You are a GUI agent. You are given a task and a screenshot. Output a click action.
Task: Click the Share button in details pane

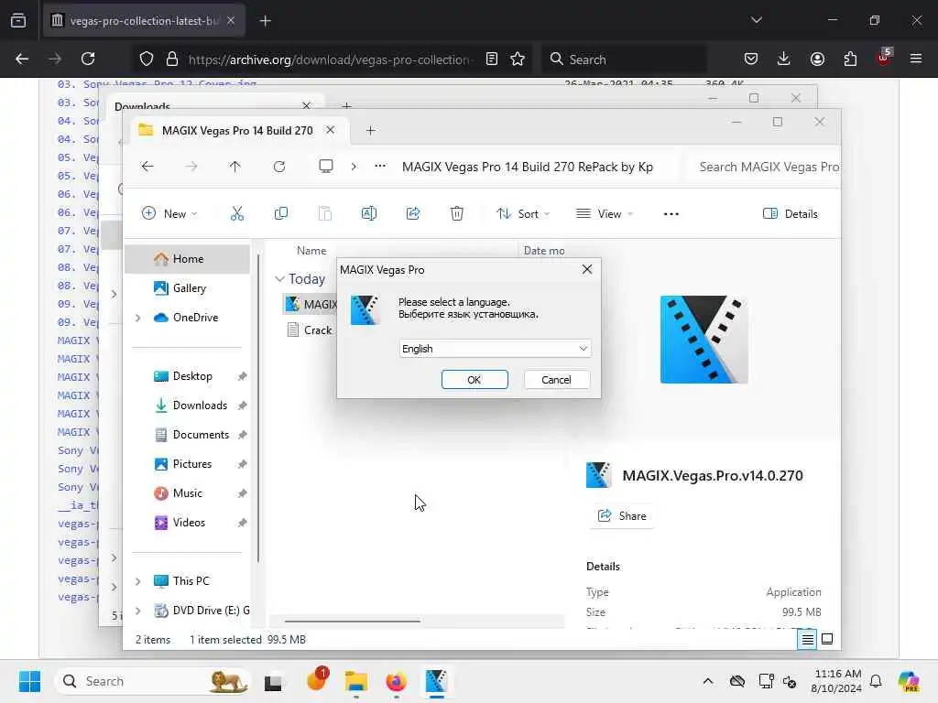(x=622, y=516)
